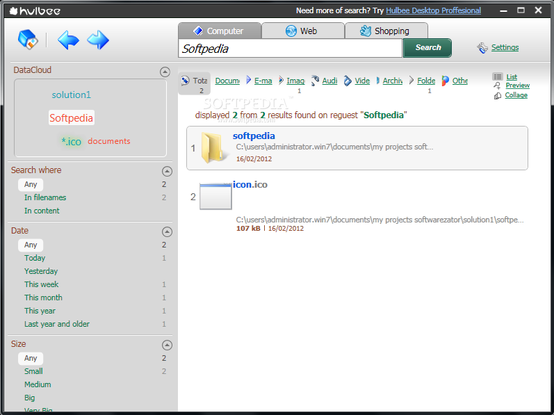Click the icon.ico file thumbnail
This screenshot has height=415, width=554.
pos(215,196)
